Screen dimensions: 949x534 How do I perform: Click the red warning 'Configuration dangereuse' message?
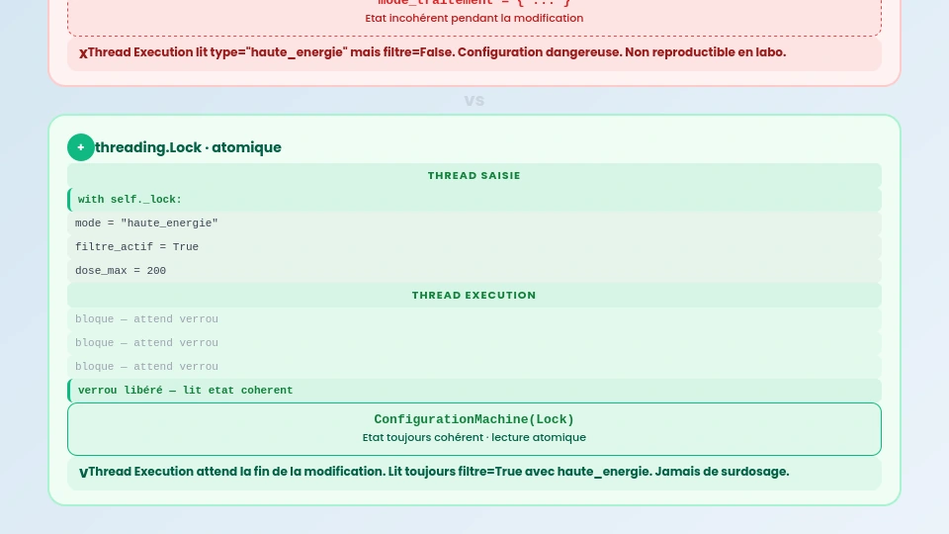click(474, 52)
